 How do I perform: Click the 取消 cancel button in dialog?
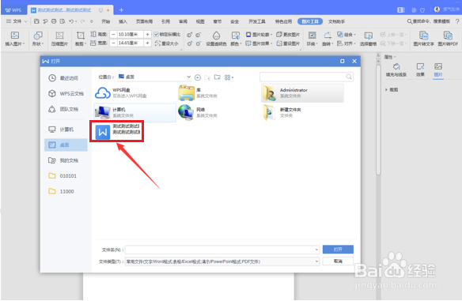click(x=338, y=261)
